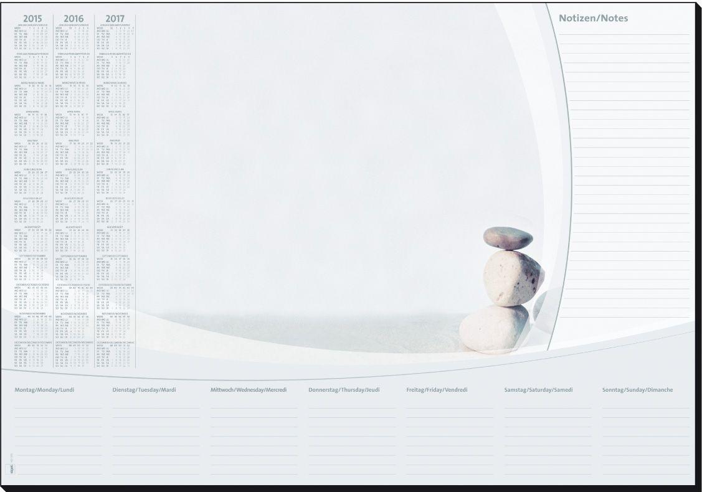Click the Notizen/Notes heading
This screenshot has width=702, height=492.
tap(593, 18)
